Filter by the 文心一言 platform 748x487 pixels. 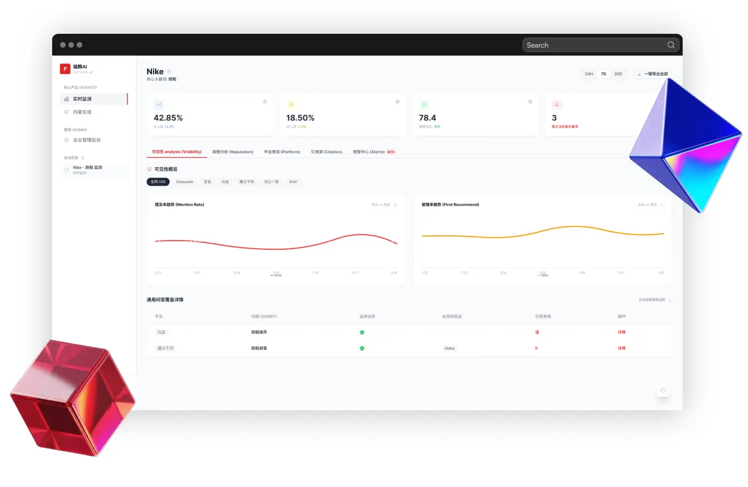point(271,182)
